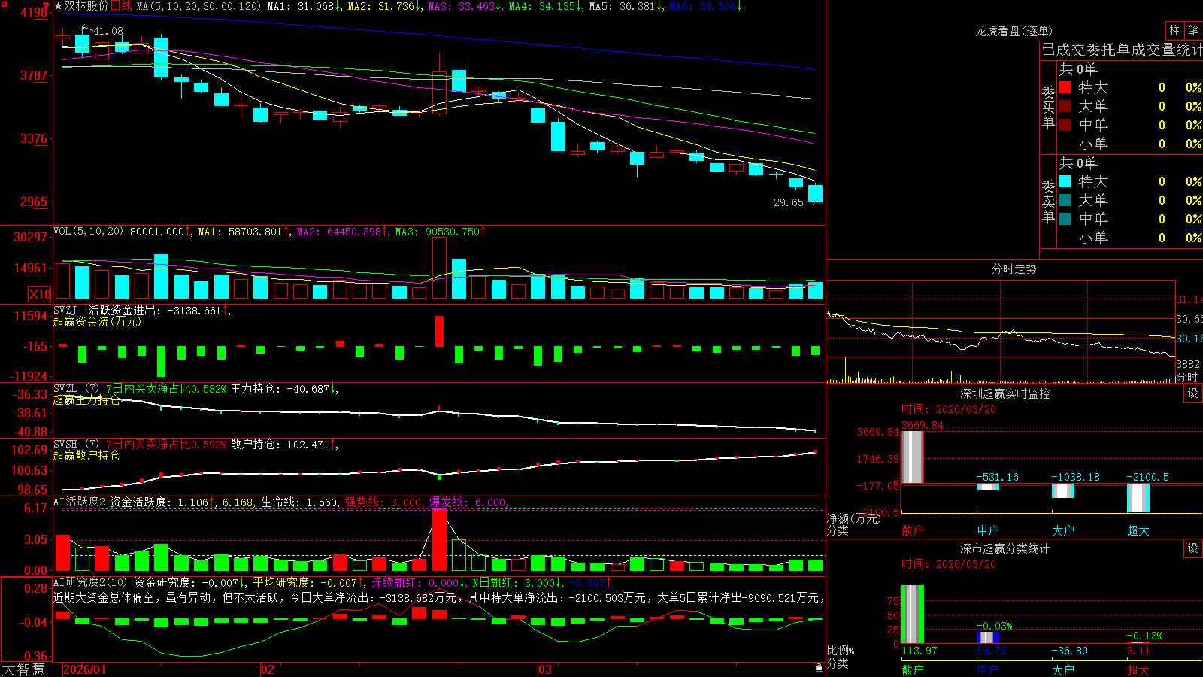Click the 3669.84 散户 bar in 实时监控

tap(913, 457)
